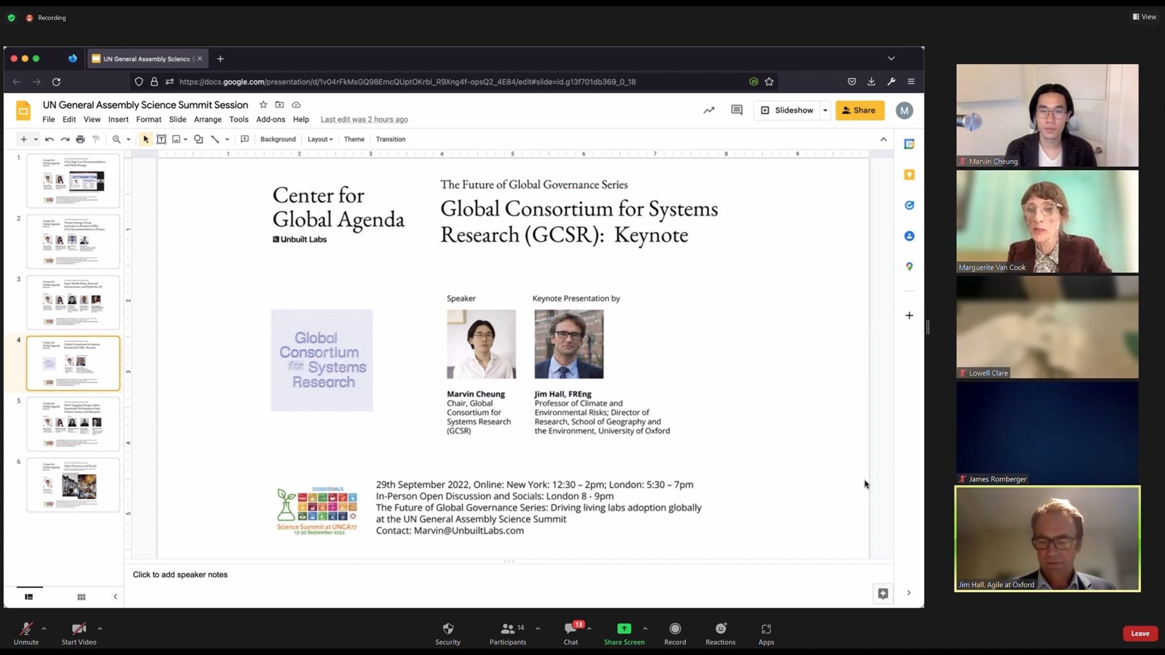Open the image insert dropdown arrow
The width and height of the screenshot is (1165, 655).
click(185, 139)
